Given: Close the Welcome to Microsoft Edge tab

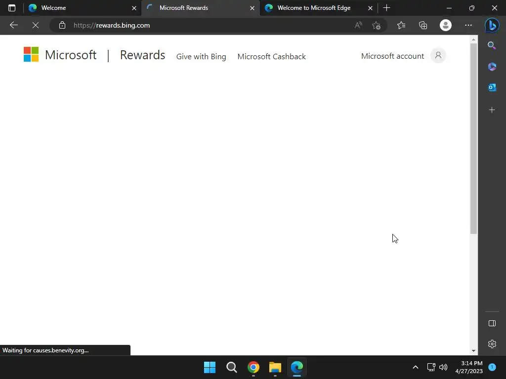Looking at the screenshot, I should [370, 8].
